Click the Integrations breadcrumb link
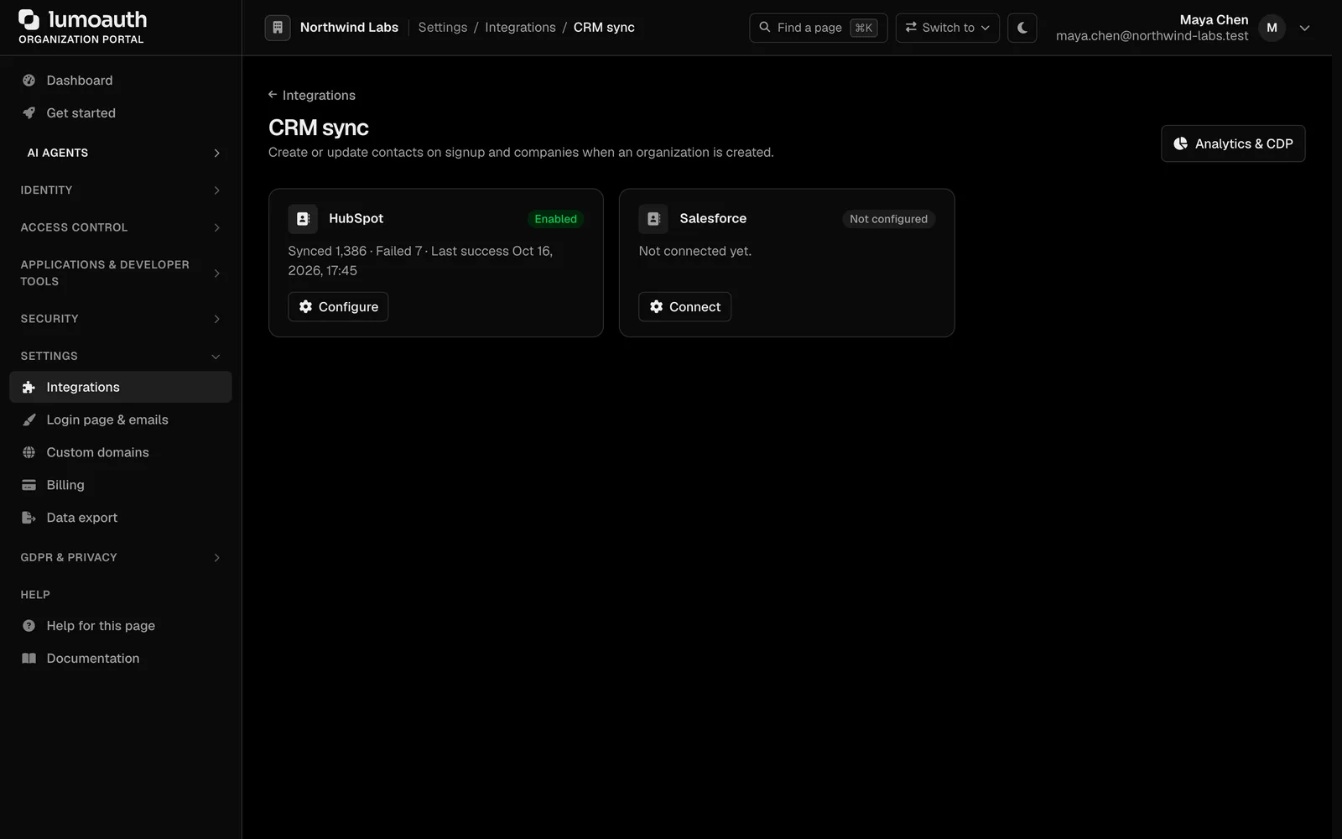Image resolution: width=1342 pixels, height=839 pixels. click(x=520, y=28)
